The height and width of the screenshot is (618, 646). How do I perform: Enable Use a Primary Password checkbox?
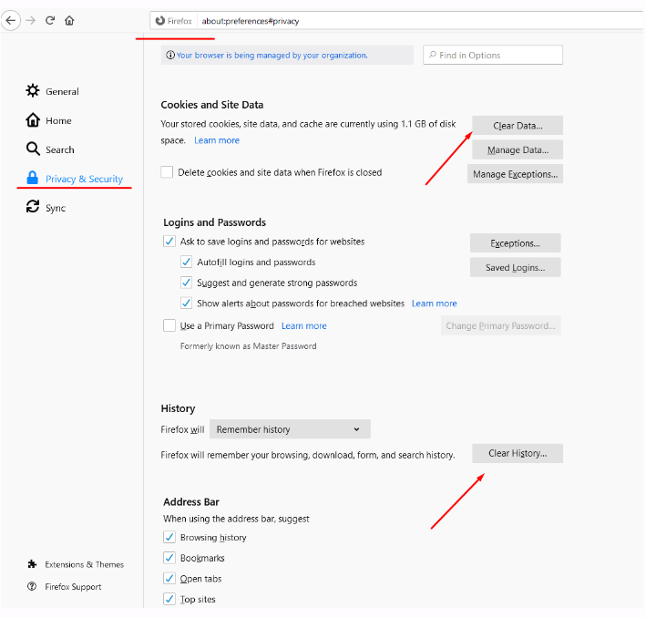pos(169,325)
